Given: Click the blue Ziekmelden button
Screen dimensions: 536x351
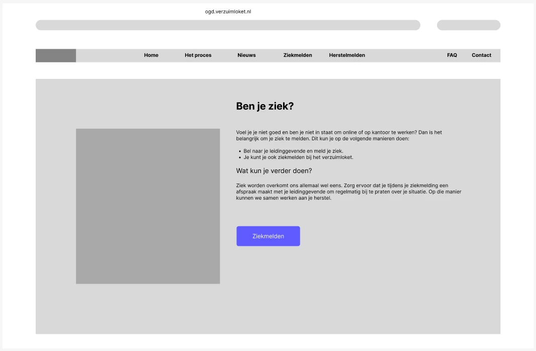Looking at the screenshot, I should (x=269, y=236).
